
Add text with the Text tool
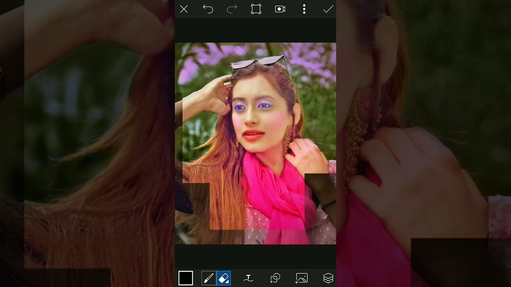click(248, 278)
